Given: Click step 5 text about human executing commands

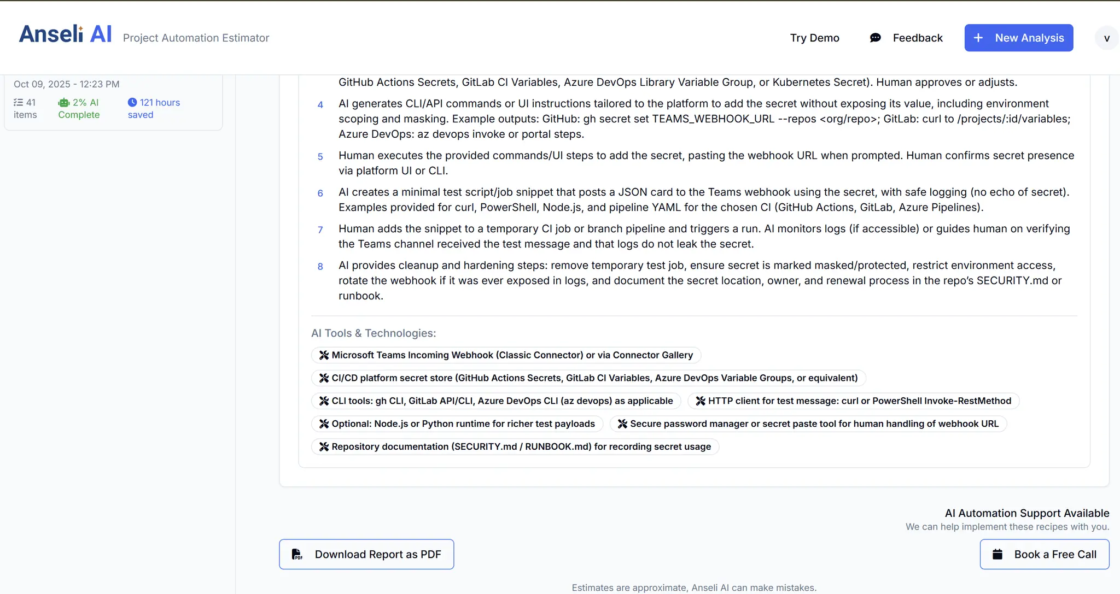Looking at the screenshot, I should click(707, 163).
